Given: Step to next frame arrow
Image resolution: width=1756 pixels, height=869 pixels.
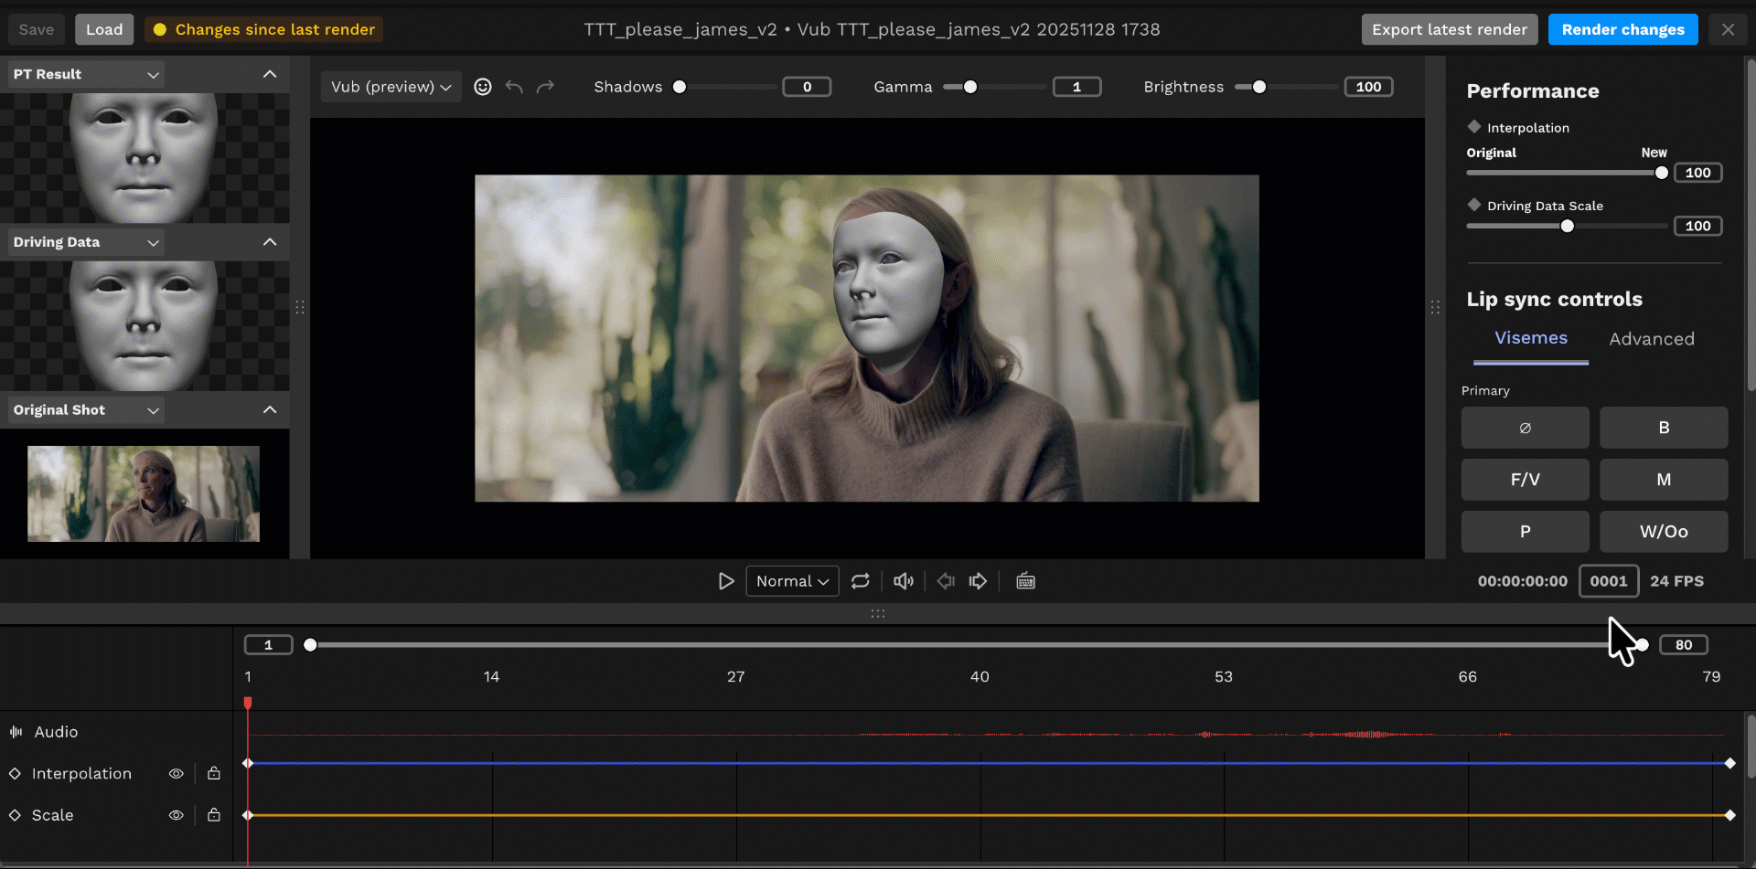Looking at the screenshot, I should point(978,581).
